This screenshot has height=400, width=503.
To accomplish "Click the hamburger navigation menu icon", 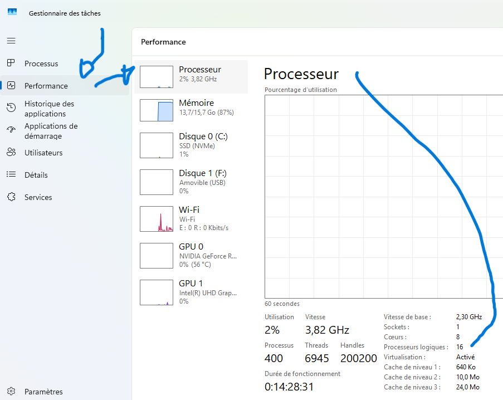I will [11, 41].
